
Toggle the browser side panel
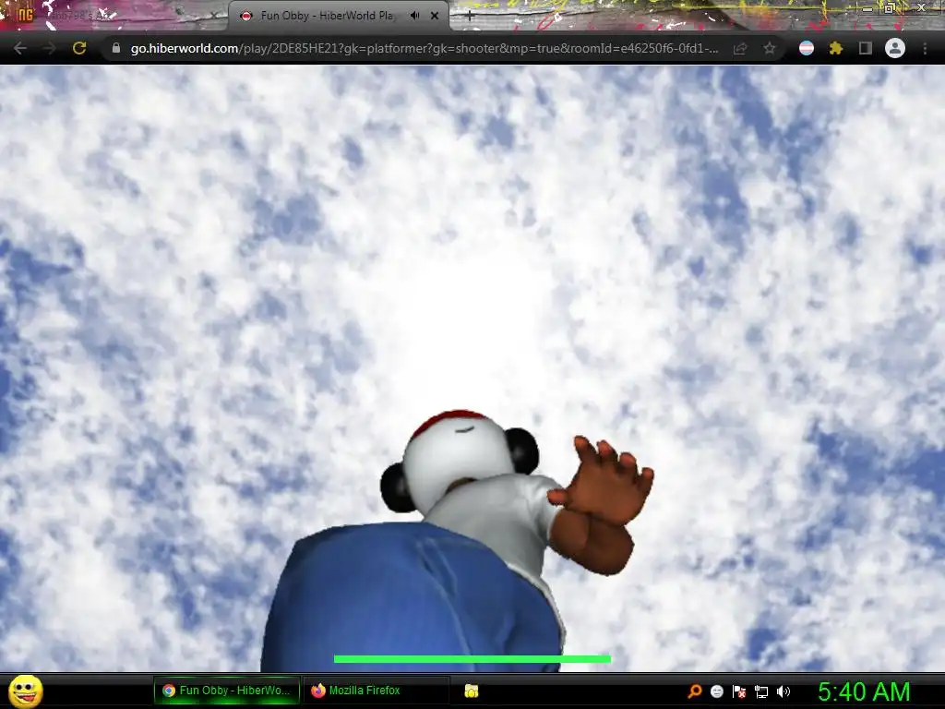pos(865,48)
